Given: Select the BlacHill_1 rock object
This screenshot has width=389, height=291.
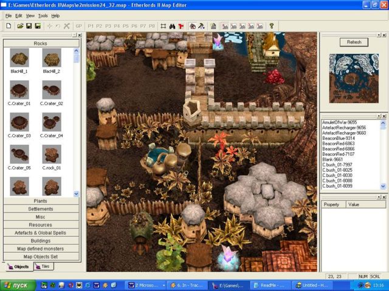Looking at the screenshot, I should [x=19, y=58].
